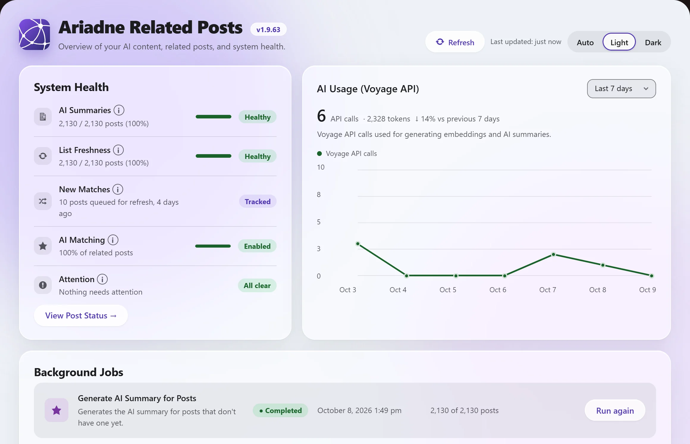Select the Light theme option
This screenshot has height=444, width=690.
pyautogui.click(x=619, y=42)
